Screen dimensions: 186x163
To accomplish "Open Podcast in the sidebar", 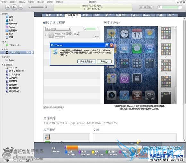I will click(11, 27).
